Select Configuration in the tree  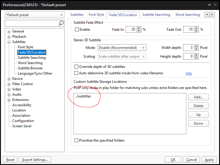23,121
